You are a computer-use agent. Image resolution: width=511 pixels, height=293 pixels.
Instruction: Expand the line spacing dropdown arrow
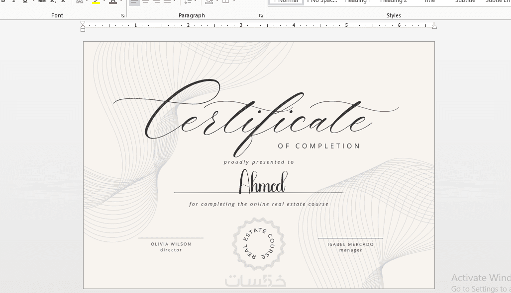point(195,1)
